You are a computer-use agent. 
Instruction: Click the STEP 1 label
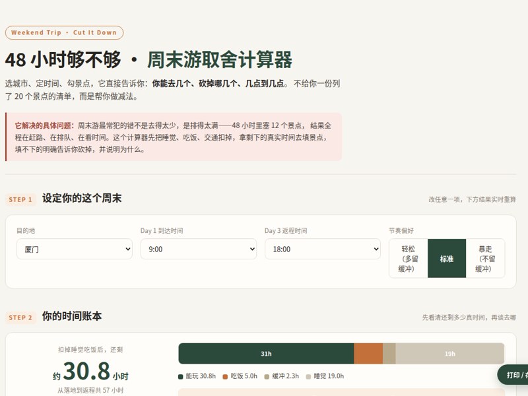20,199
